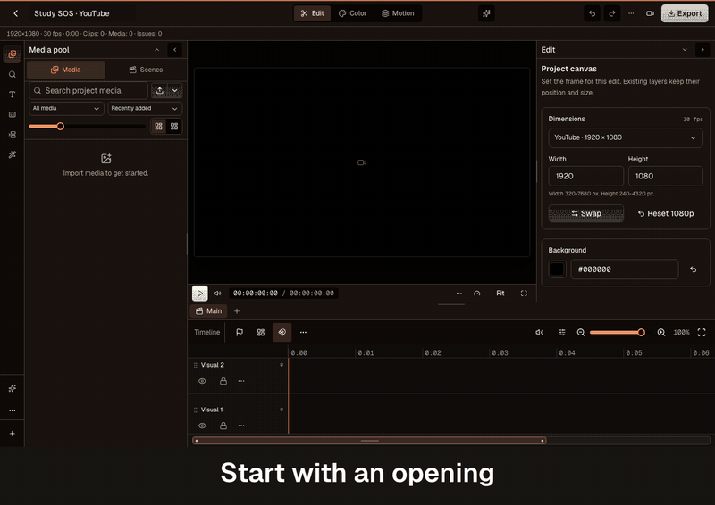
Task: Open the search tool in the left sidebar
Action: coord(13,74)
